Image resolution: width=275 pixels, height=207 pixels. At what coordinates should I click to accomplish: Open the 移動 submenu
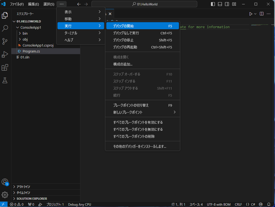coord(81,19)
